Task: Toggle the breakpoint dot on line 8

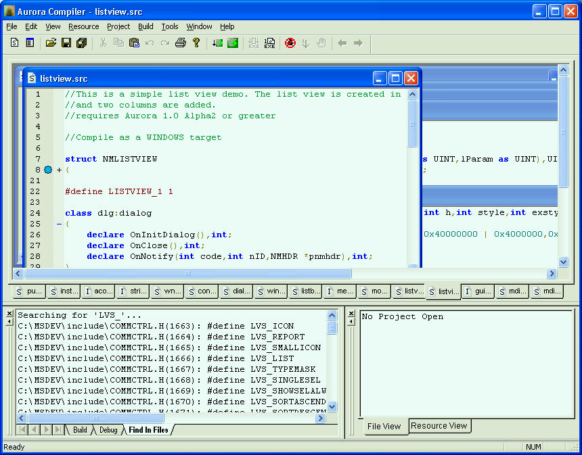Action: point(48,170)
